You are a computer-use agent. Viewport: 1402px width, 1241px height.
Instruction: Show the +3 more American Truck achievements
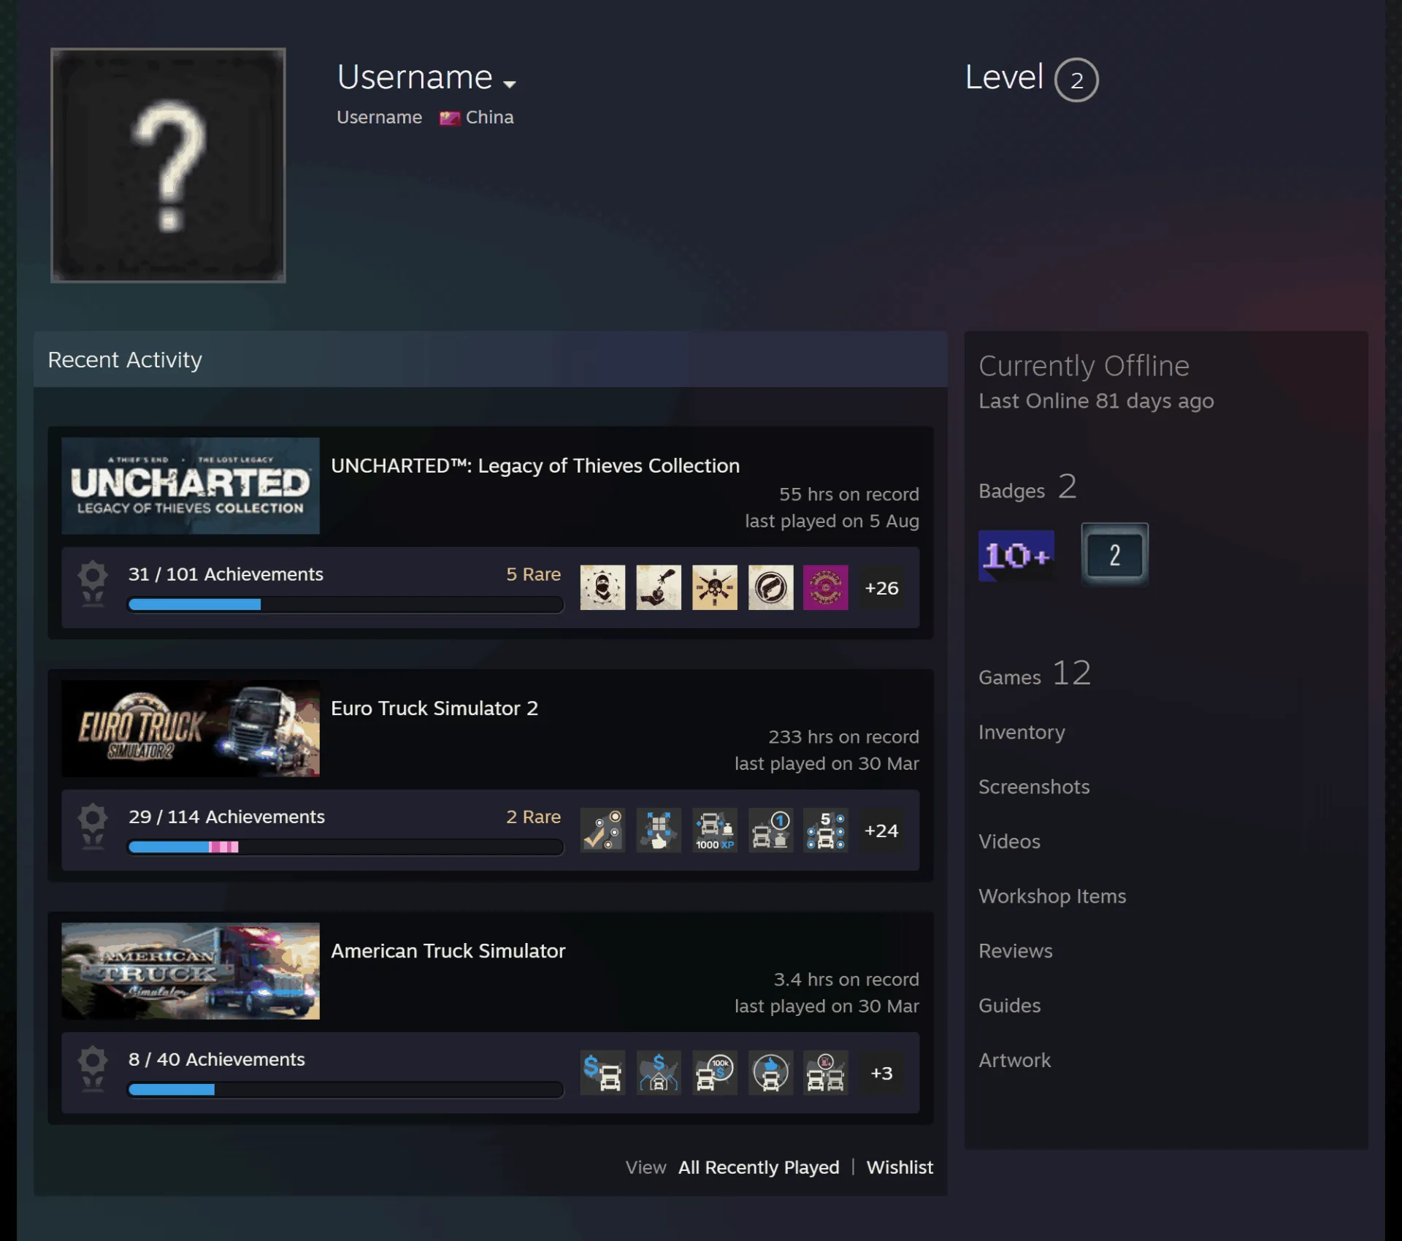pos(881,1072)
